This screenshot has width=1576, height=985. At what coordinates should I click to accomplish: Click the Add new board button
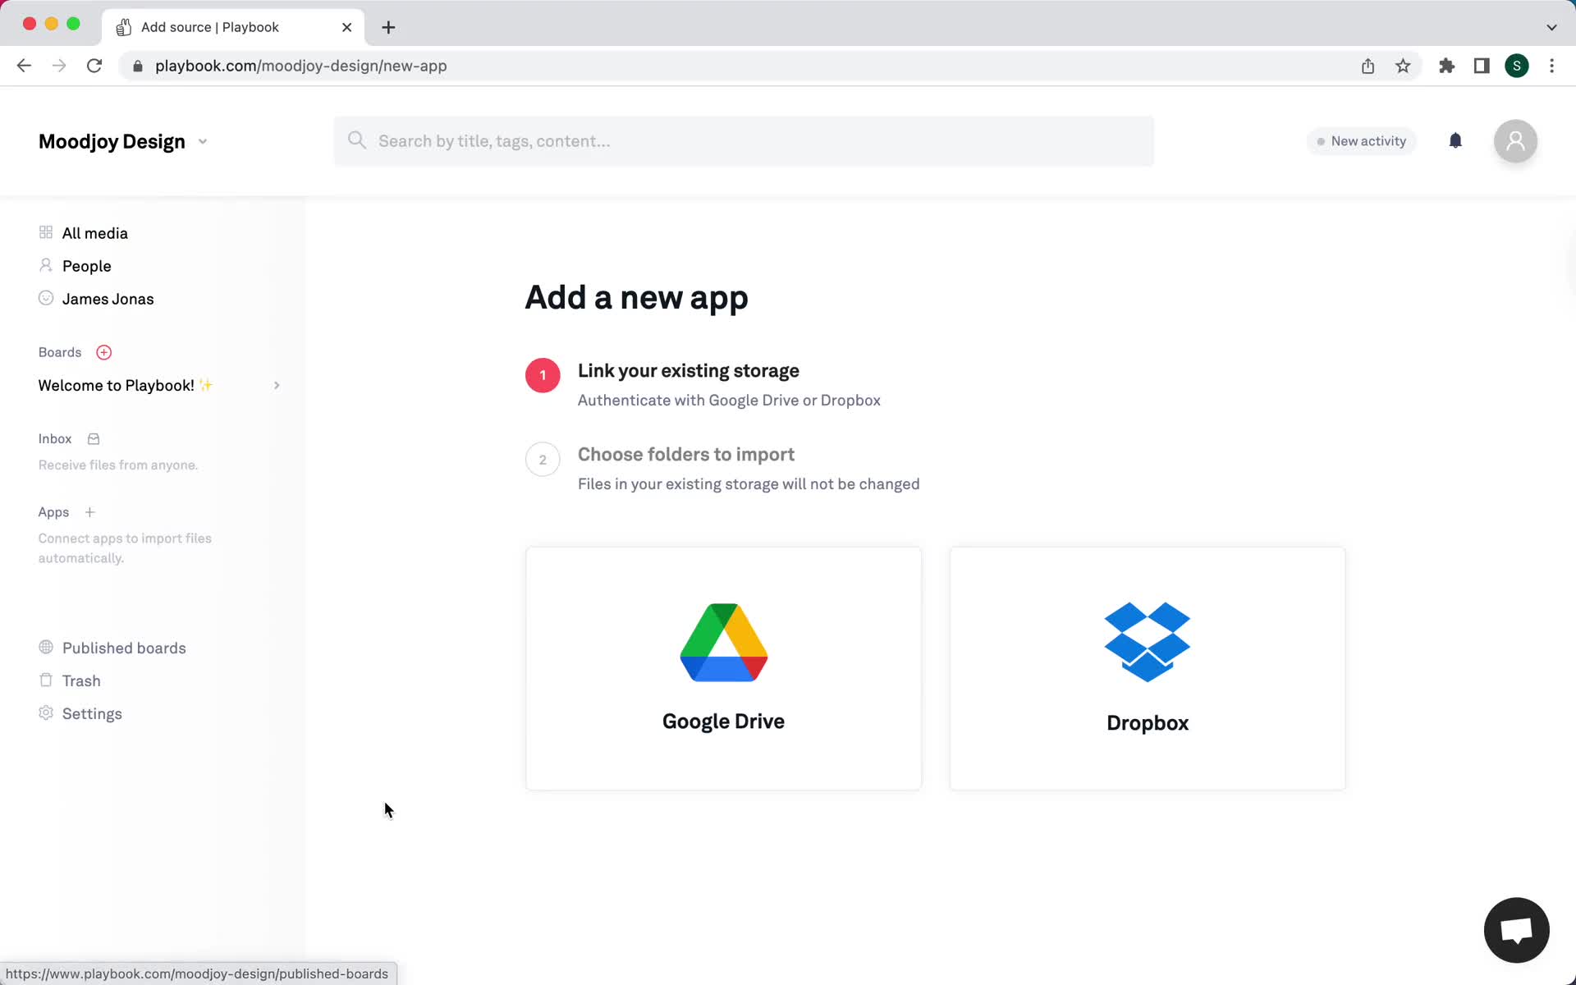103,352
